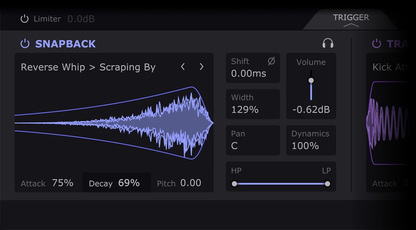
Task: Click the Width 129% value field
Action: 245,110
